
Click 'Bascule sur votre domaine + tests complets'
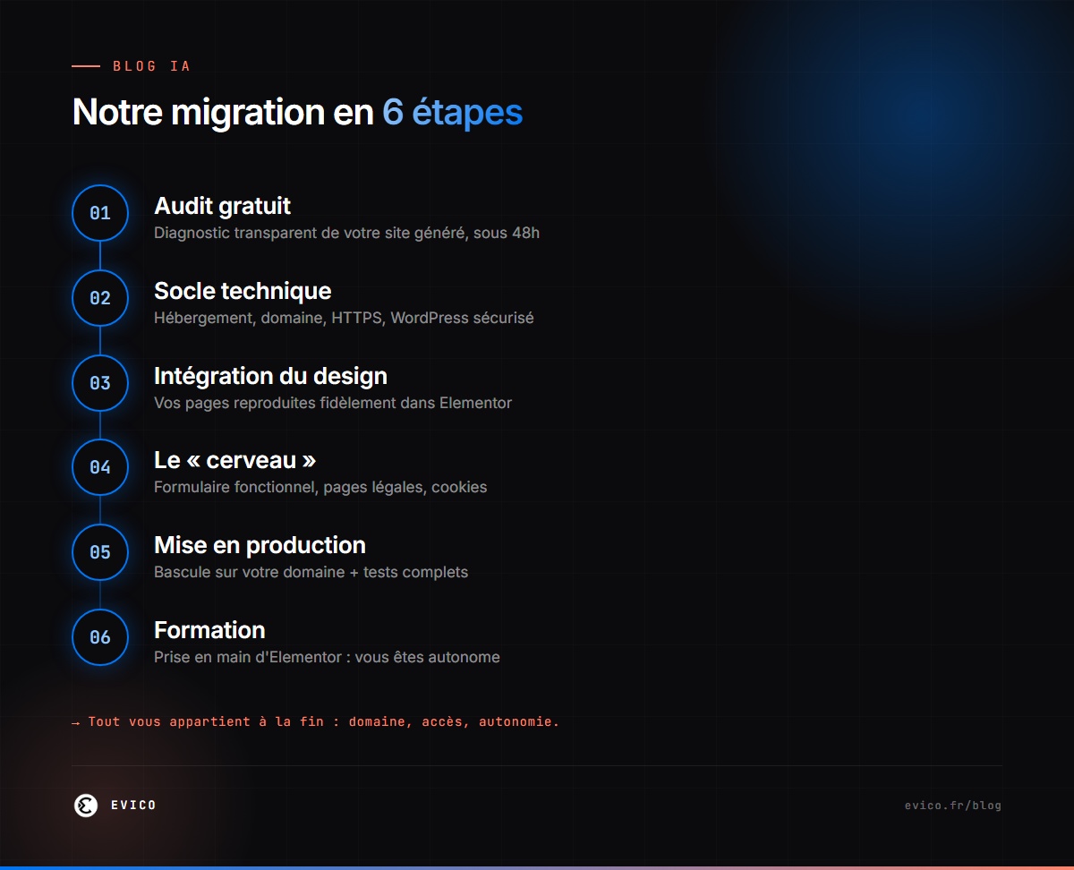pos(311,572)
